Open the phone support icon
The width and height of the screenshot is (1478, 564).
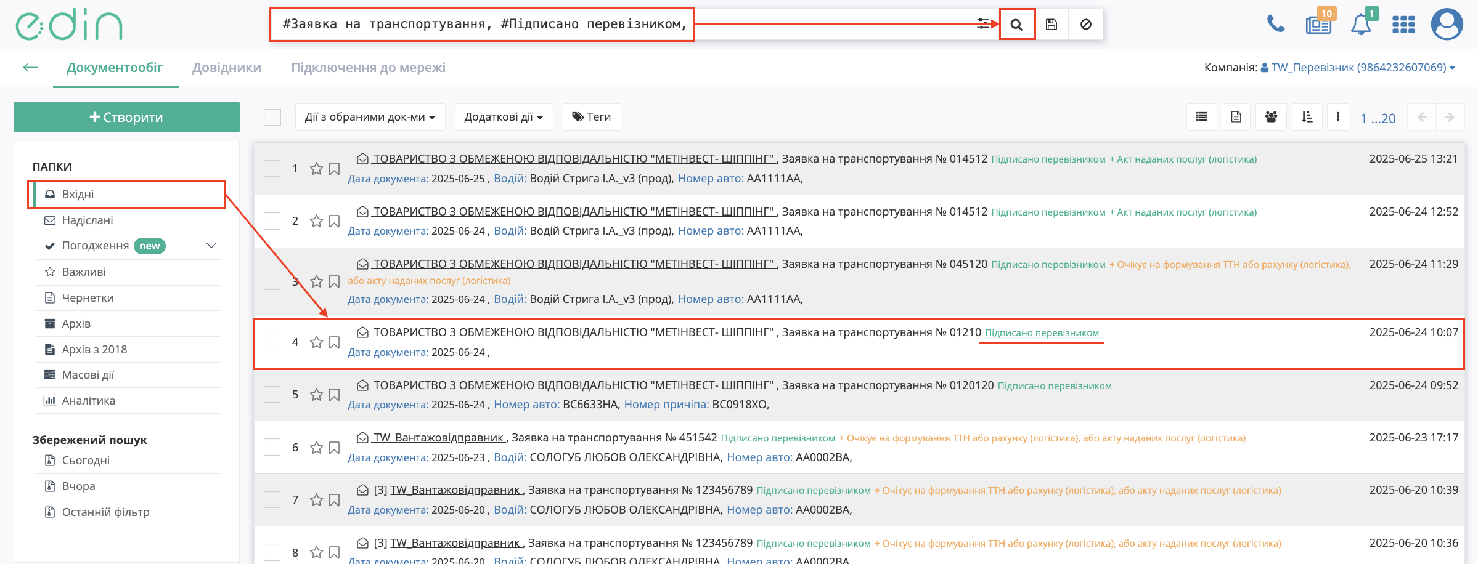pyautogui.click(x=1275, y=25)
